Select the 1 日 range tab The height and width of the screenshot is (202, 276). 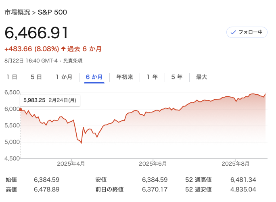click(x=12, y=77)
